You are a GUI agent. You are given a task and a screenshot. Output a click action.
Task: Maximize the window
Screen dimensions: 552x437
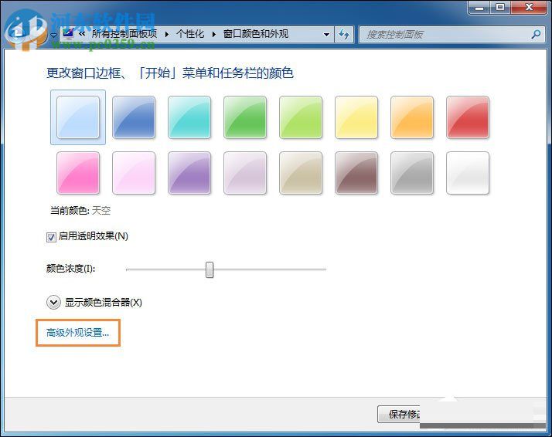(x=500, y=8)
